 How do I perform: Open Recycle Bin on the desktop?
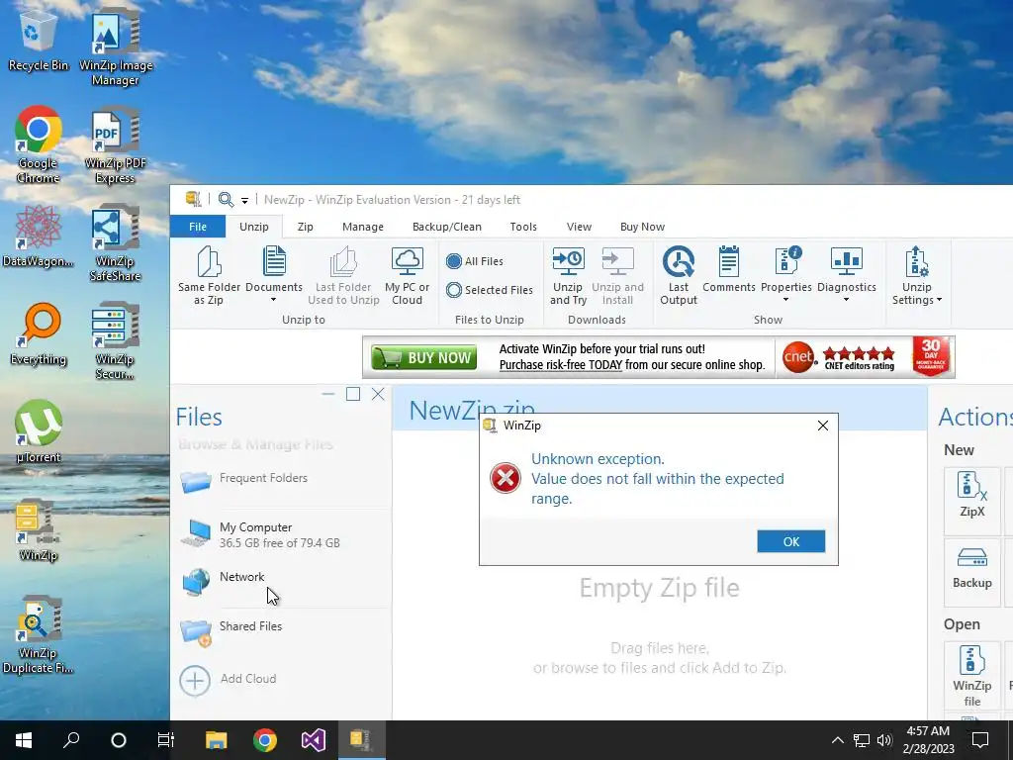coord(39,40)
